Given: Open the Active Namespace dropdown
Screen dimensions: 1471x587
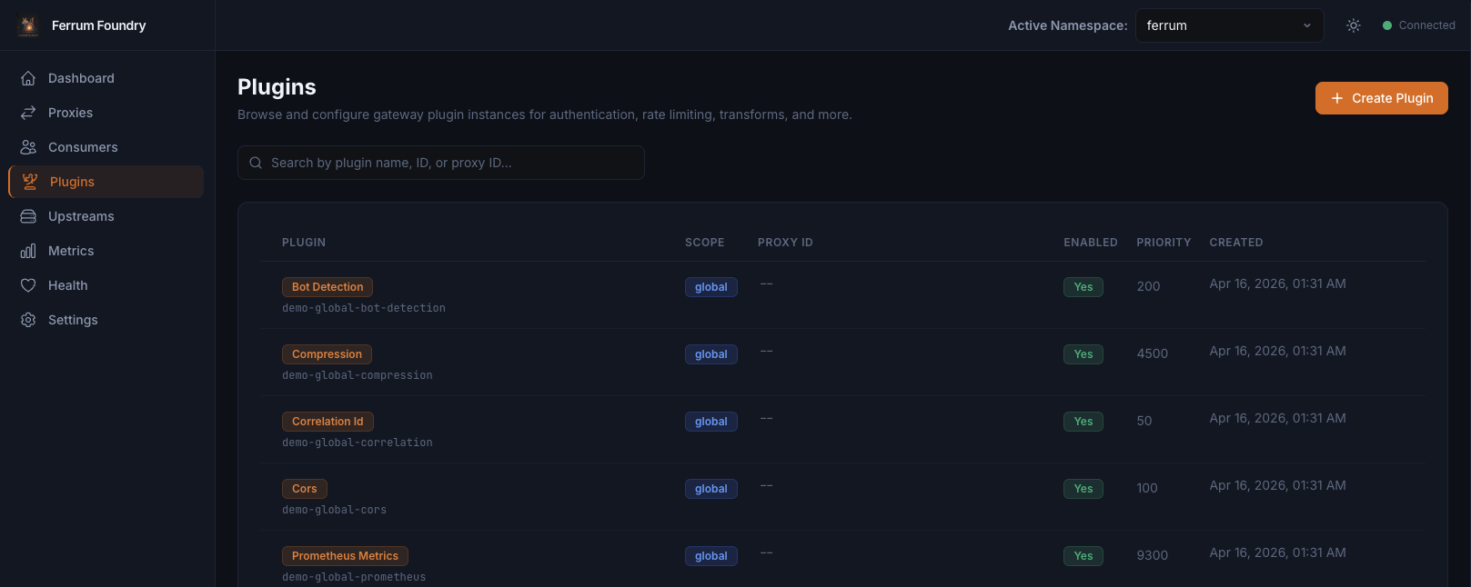Looking at the screenshot, I should click(x=1229, y=25).
